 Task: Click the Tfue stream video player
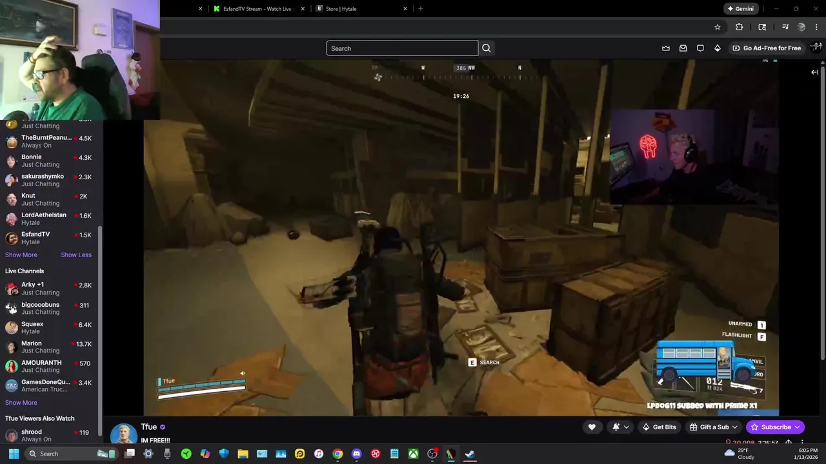tap(461, 237)
